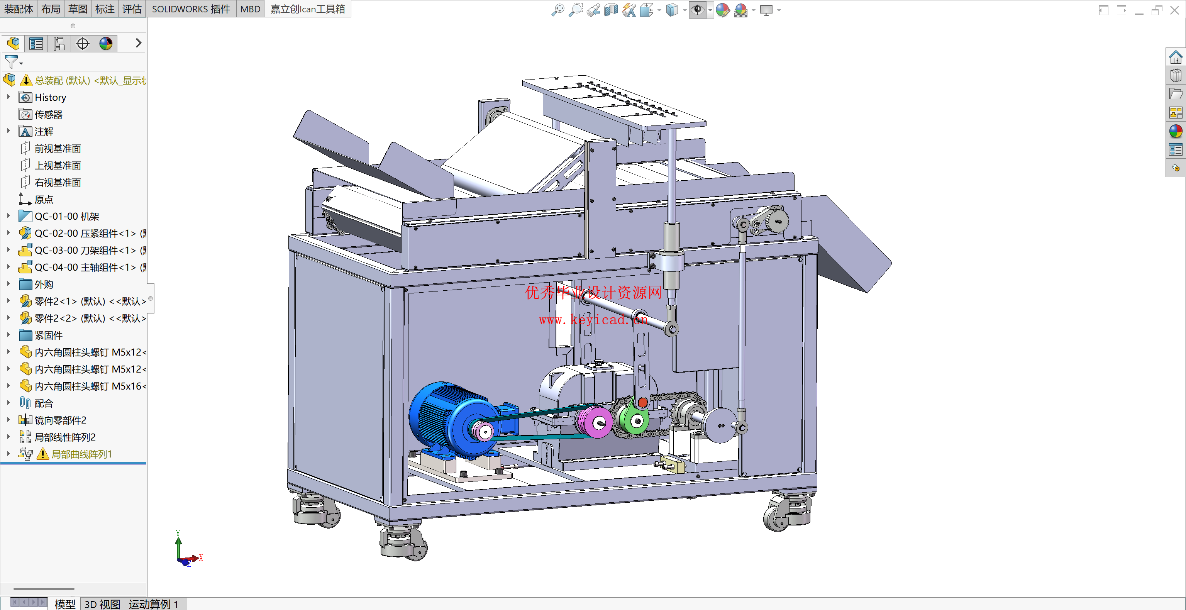
Task: Open View Settings dropdown arrow
Action: pos(779,10)
